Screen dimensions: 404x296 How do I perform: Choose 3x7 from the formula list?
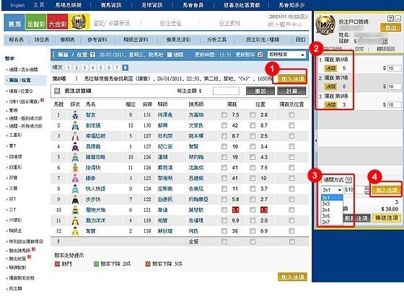pyautogui.click(x=326, y=222)
